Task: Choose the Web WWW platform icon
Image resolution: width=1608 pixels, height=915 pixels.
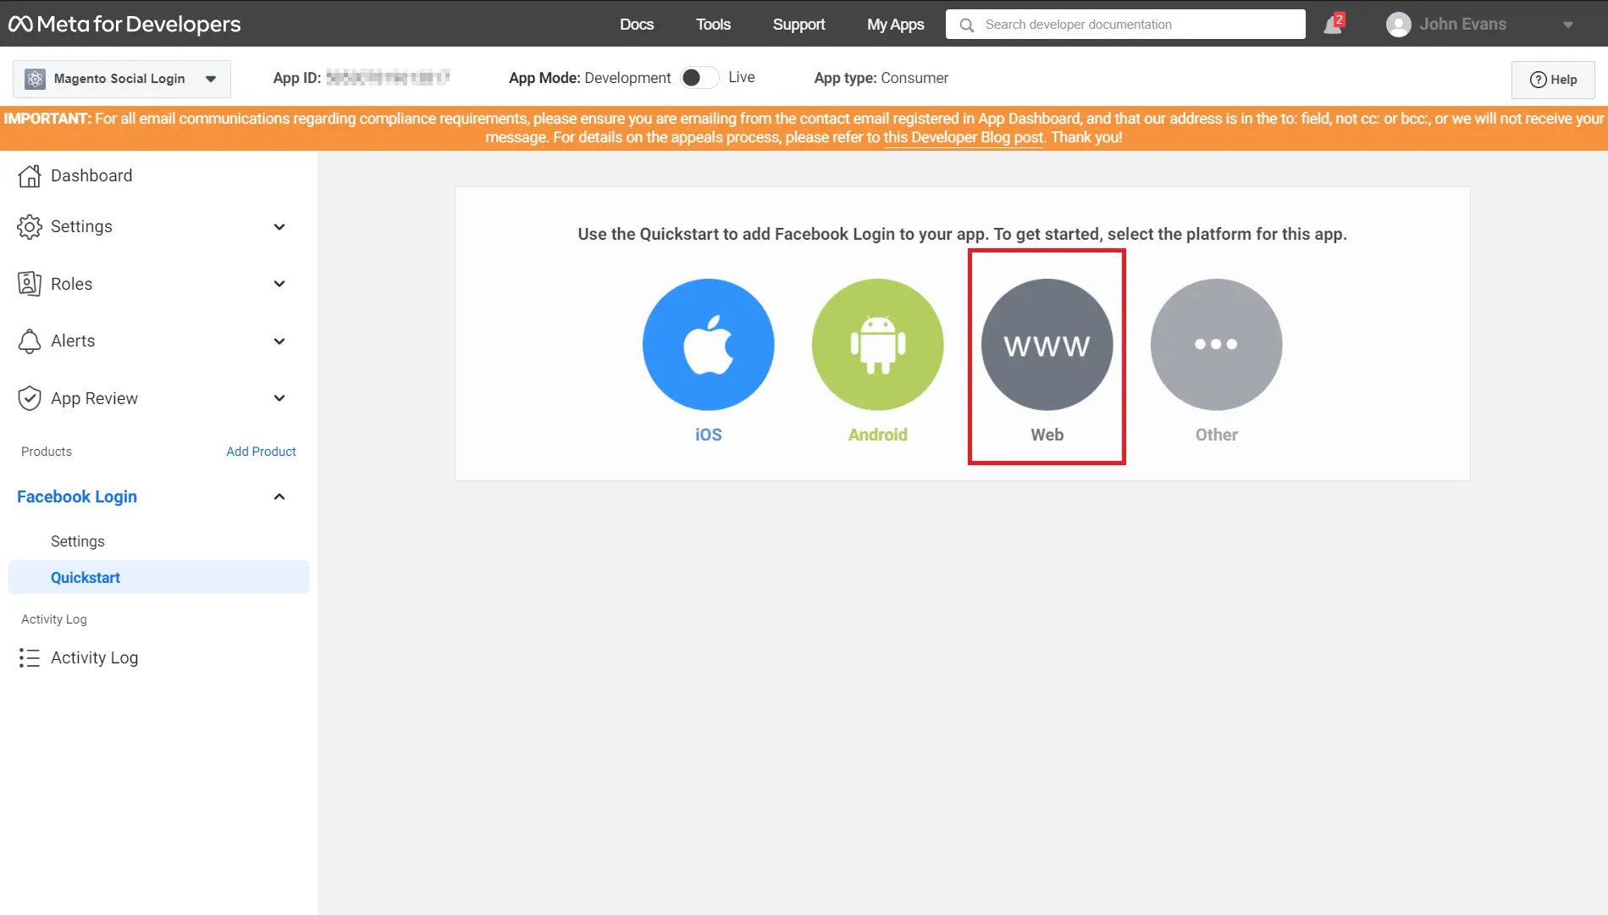Action: (x=1047, y=345)
